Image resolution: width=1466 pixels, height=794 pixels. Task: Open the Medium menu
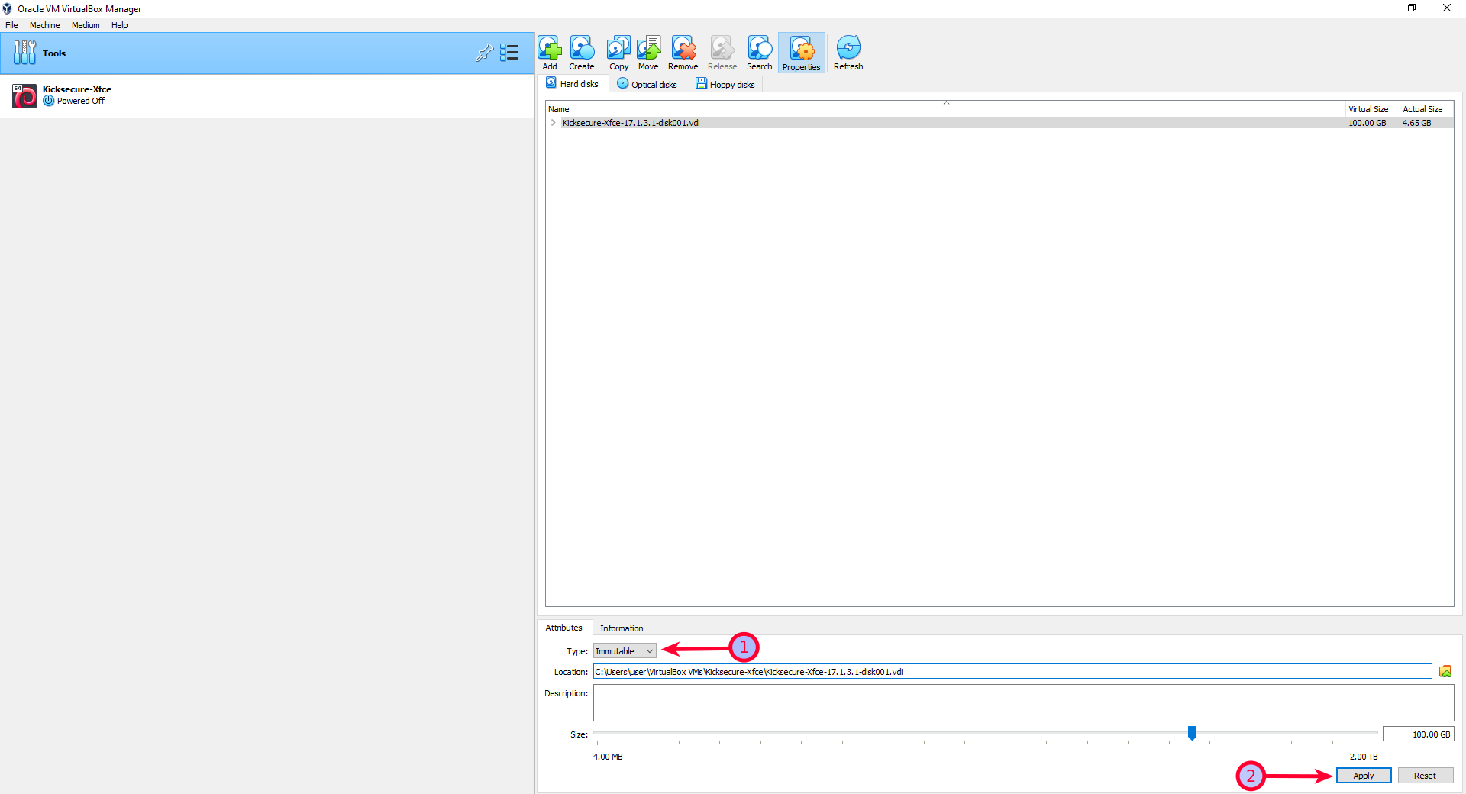point(86,25)
